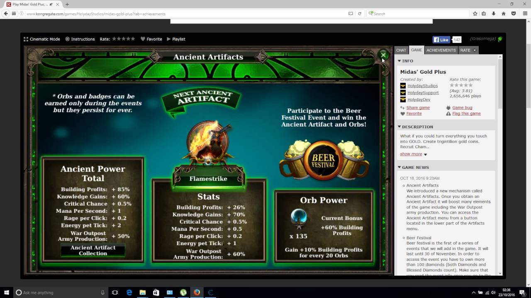Enable Cinematic Mode
Image resolution: width=531 pixels, height=298 pixels.
pos(41,39)
